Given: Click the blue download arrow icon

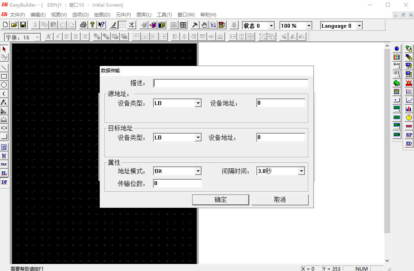Looking at the screenshot, I should (x=213, y=25).
